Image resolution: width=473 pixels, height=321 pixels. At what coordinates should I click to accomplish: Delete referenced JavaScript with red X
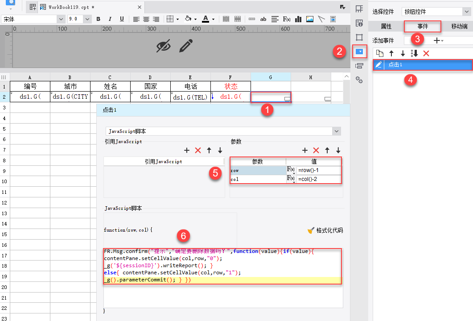coord(198,150)
